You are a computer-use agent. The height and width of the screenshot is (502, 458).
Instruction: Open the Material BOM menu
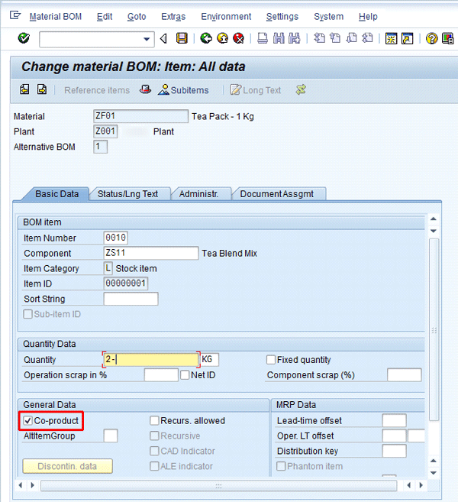click(x=55, y=17)
